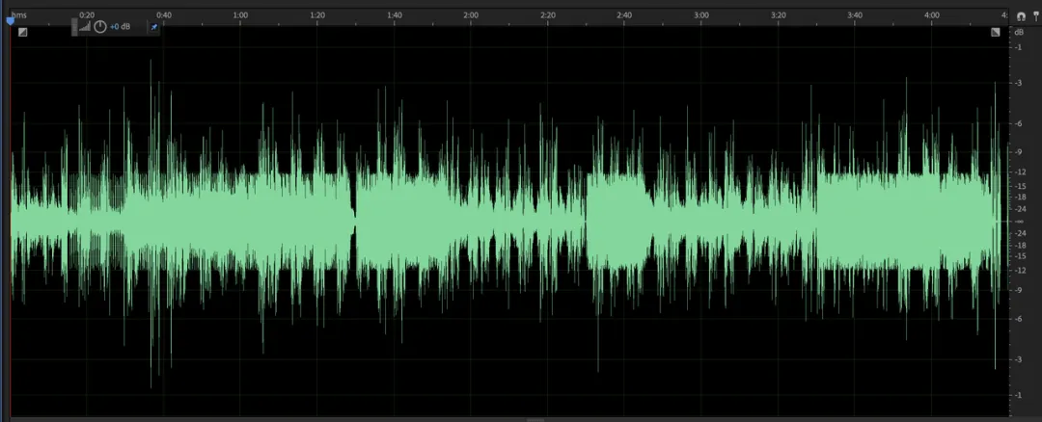Jump to 1:00 on the time ruler
The image size is (1042, 422).
(240, 14)
